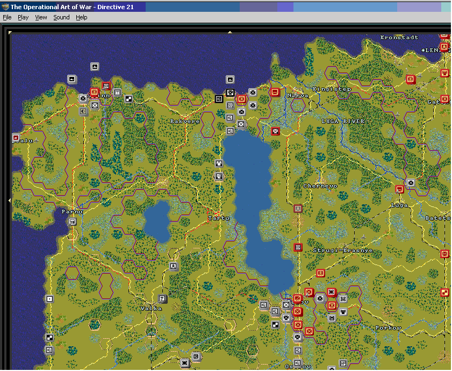Select the gray infantry unit northeast of Luga

[411, 183]
